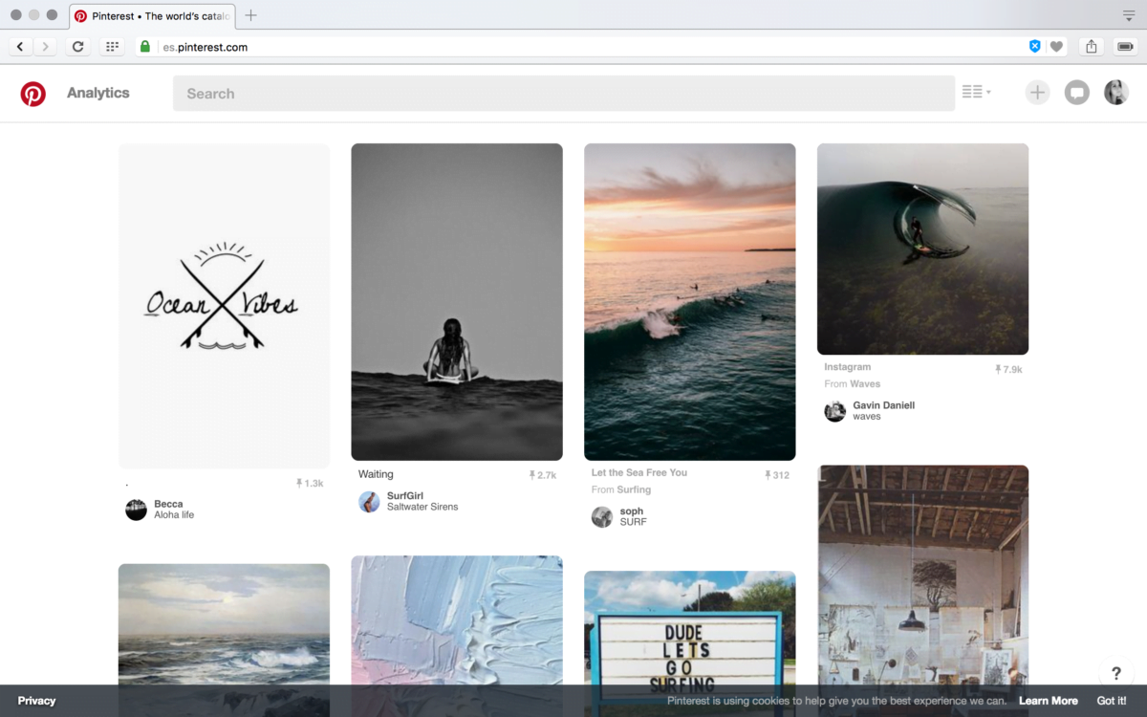The width and height of the screenshot is (1147, 717).
Task: Click the Pinterest logo icon
Action: [33, 94]
